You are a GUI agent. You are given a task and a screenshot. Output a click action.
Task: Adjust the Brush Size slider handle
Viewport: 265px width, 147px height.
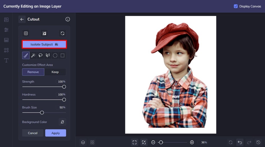click(42, 112)
